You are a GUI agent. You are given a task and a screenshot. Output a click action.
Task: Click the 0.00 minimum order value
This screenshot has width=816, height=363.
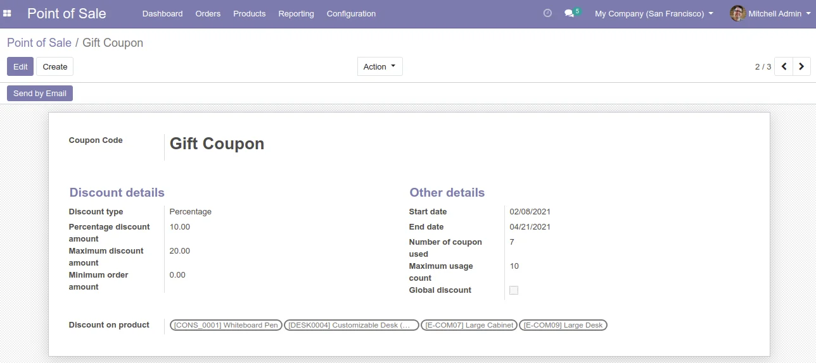click(177, 275)
